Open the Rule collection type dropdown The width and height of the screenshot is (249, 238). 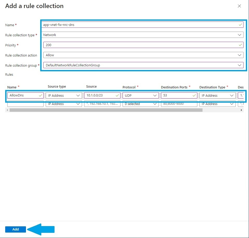click(240, 35)
